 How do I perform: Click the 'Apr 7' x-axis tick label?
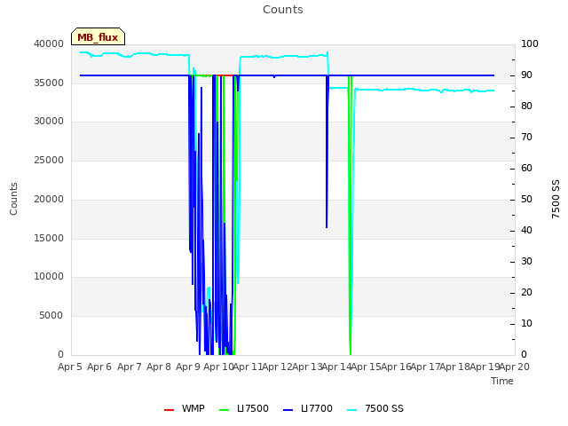click(130, 367)
